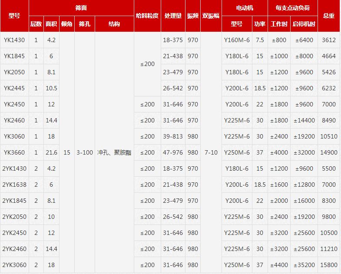Click the YK3660 model row label
This screenshot has height=274, width=341.
click(14, 152)
